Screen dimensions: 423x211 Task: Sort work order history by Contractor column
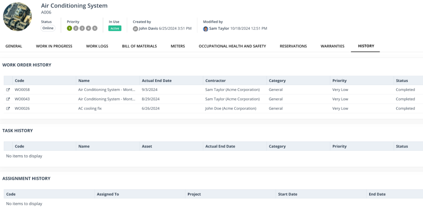point(215,81)
